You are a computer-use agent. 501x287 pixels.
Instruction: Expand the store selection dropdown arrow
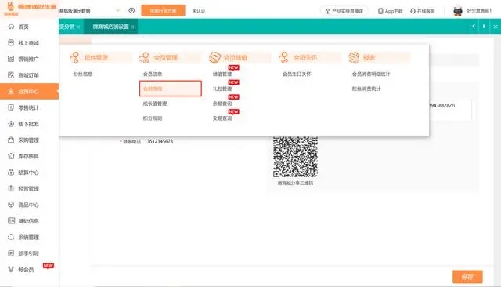[117, 10]
